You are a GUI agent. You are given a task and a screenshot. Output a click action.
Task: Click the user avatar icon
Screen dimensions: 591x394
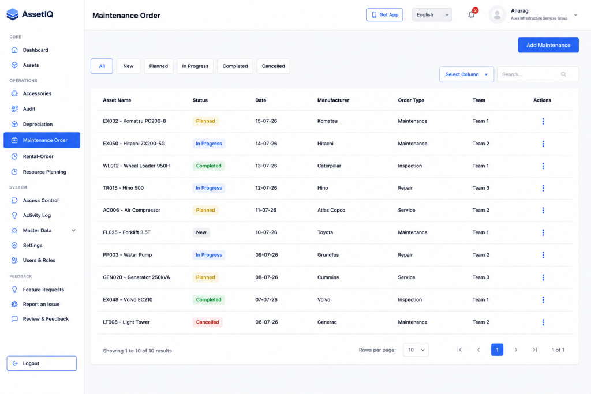[x=497, y=14]
